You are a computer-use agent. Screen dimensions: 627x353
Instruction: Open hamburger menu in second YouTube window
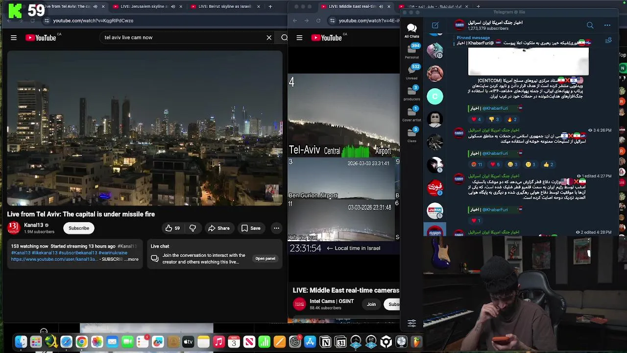click(299, 38)
